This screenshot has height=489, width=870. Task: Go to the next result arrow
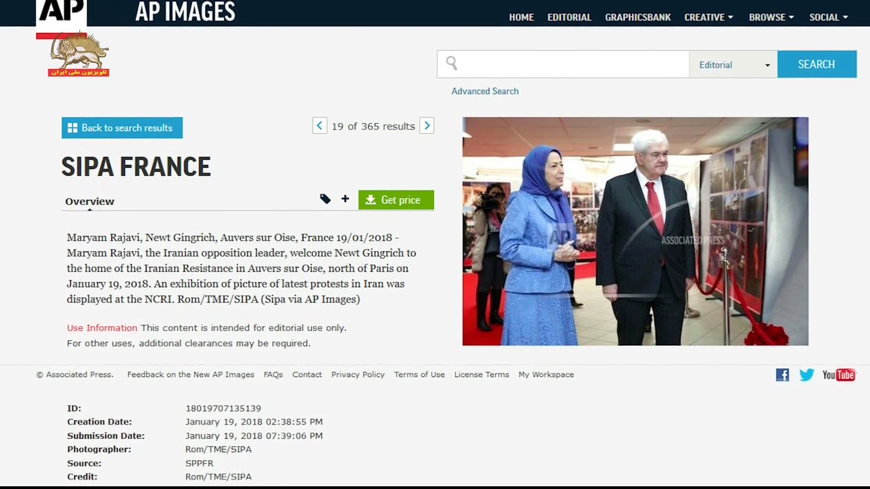coord(426,125)
